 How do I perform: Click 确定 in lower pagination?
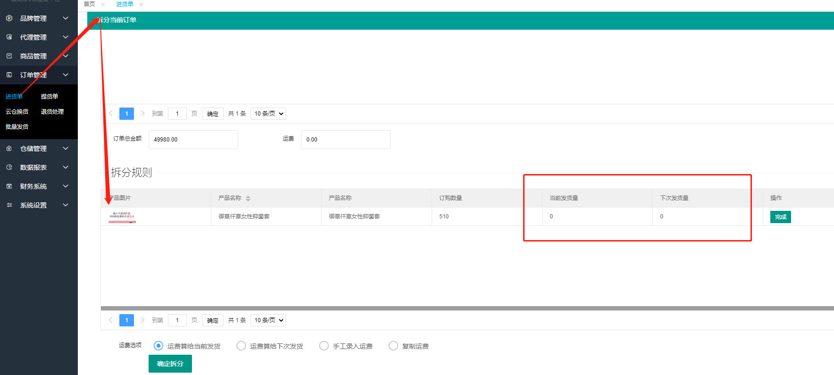[213, 320]
